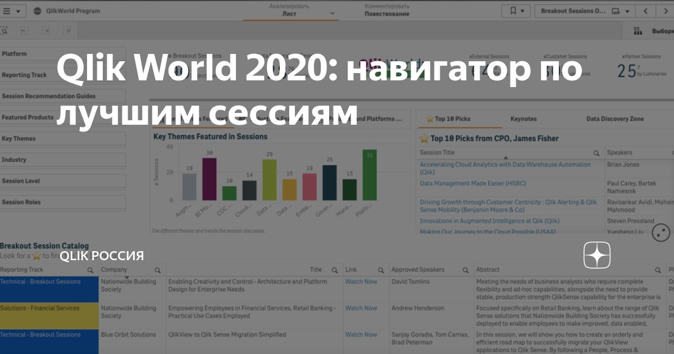This screenshot has height=354, width=674.
Task: Search the Link column
Action: [381, 270]
